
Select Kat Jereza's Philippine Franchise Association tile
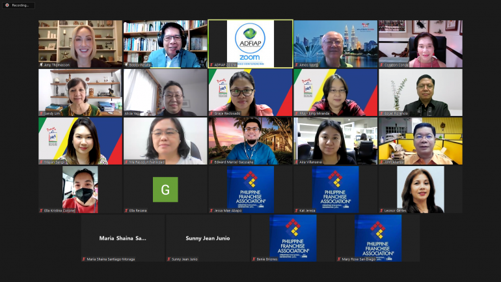336,190
